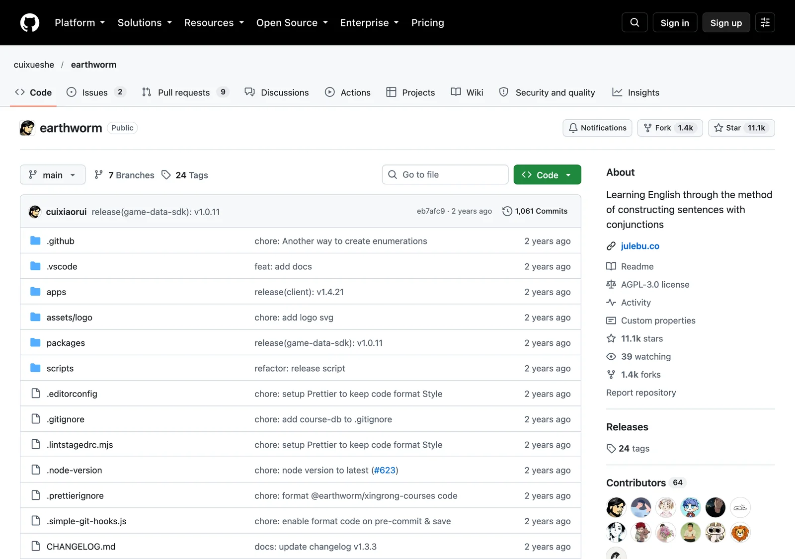Viewport: 795px width, 559px height.
Task: Click the scripts folder icon
Action: point(35,368)
